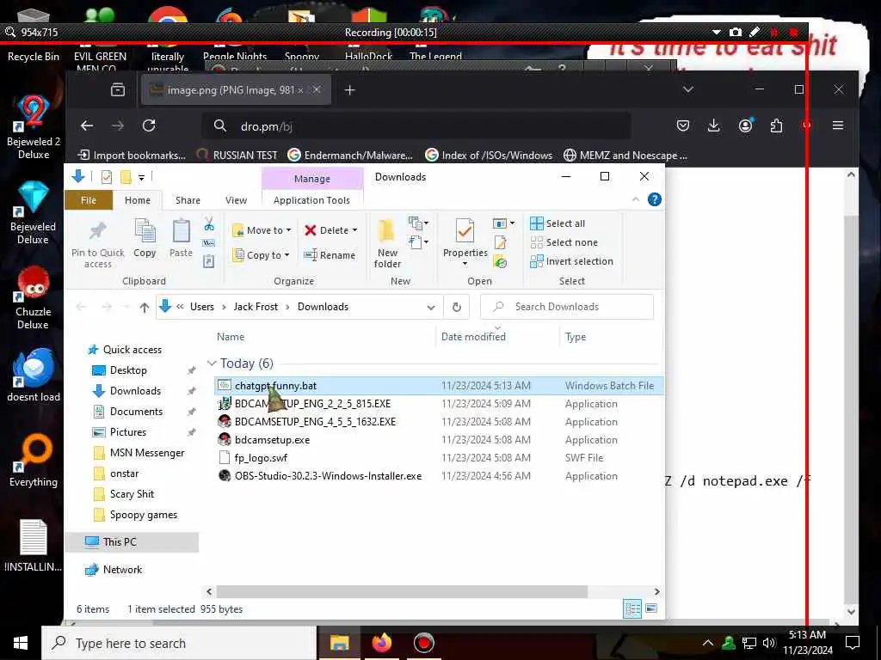The height and width of the screenshot is (660, 881).
Task: Open the !INSTALLIN text file on desktop
Action: tap(34, 546)
